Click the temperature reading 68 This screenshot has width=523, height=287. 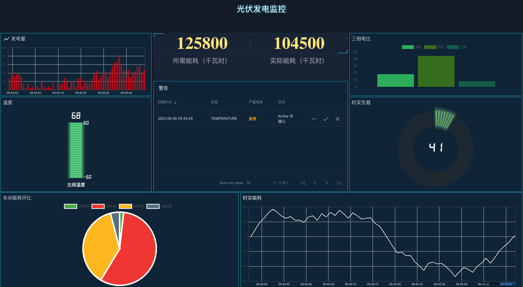pos(76,116)
